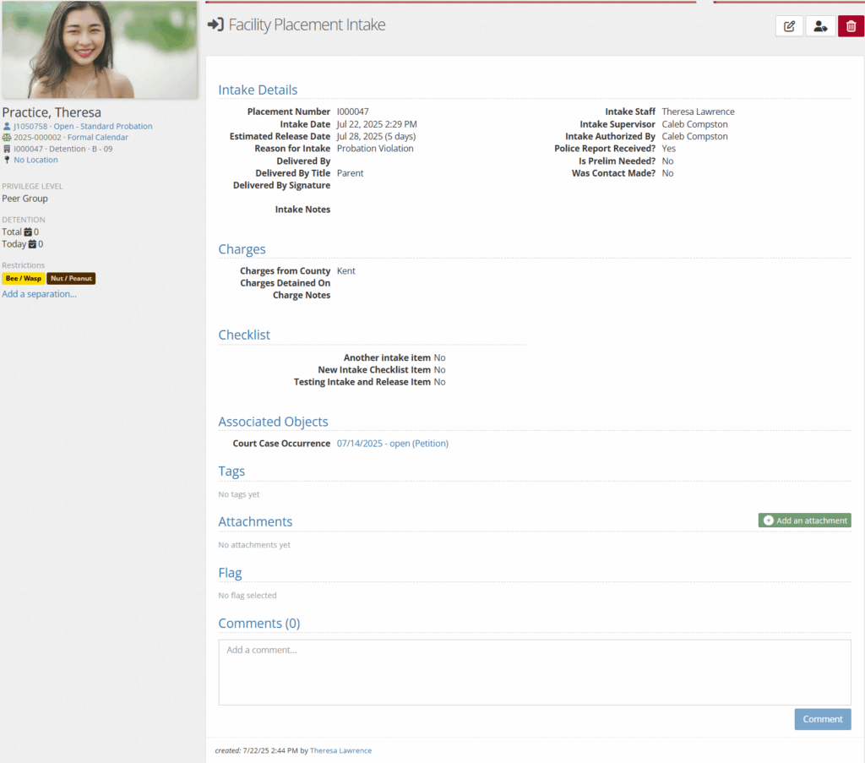Open J1050758 Open - Standard Probation link
Screen dimensions: 865x763
tap(83, 127)
